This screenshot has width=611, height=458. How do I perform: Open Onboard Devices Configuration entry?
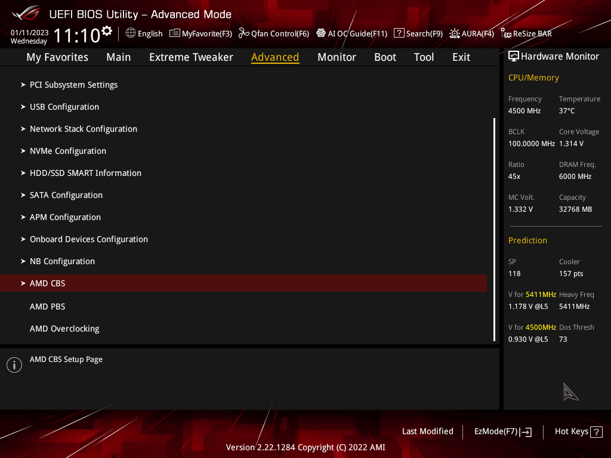click(x=89, y=239)
